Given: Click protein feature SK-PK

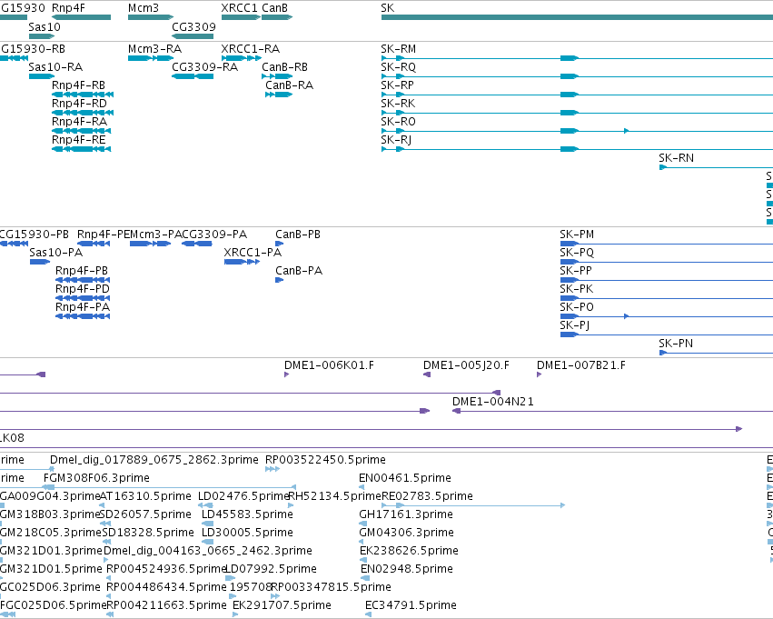Looking at the screenshot, I should [667, 298].
